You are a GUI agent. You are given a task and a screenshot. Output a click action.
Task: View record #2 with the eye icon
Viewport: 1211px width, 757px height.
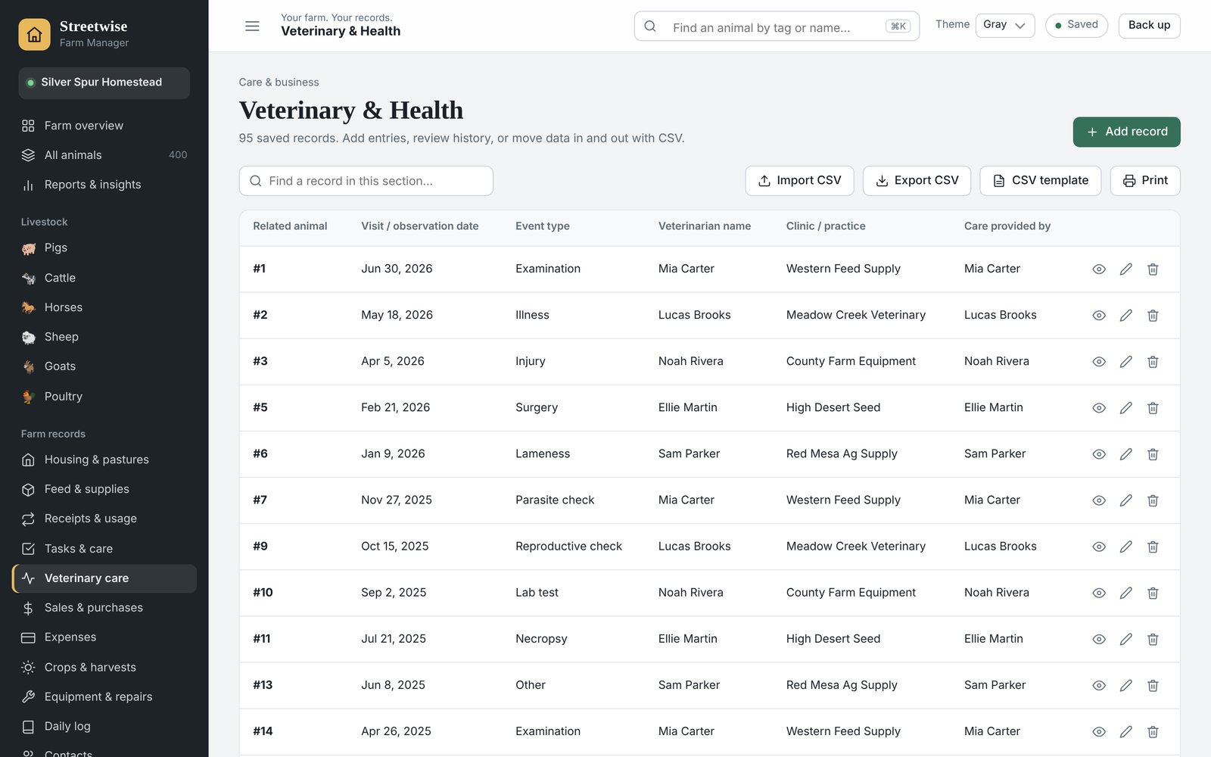click(x=1099, y=315)
